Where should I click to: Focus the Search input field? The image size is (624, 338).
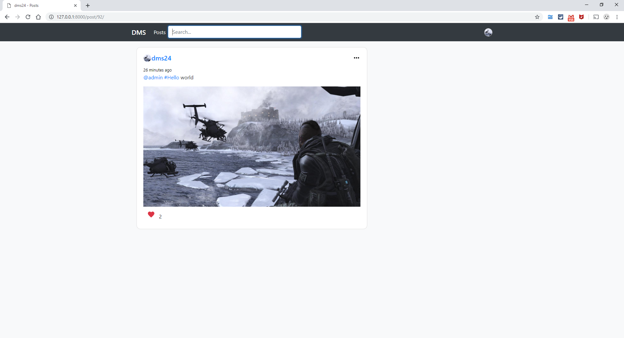(235, 32)
